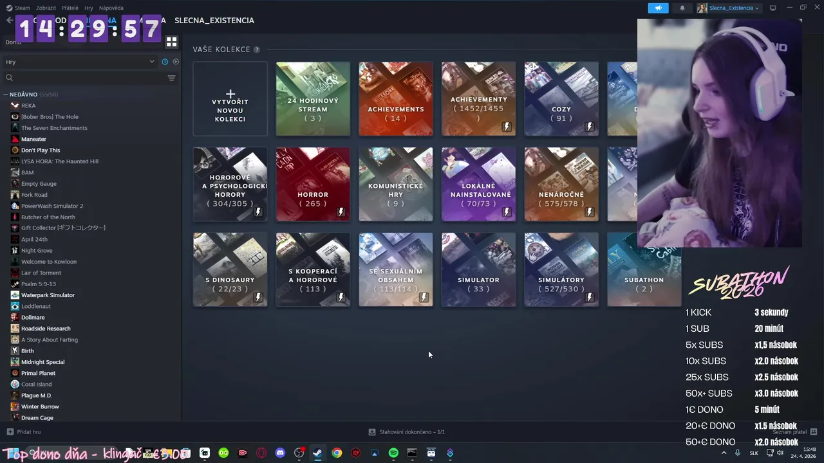The height and width of the screenshot is (463, 824).
Task: Open the help icon beside Vaše kolekce
Action: pyautogui.click(x=257, y=50)
